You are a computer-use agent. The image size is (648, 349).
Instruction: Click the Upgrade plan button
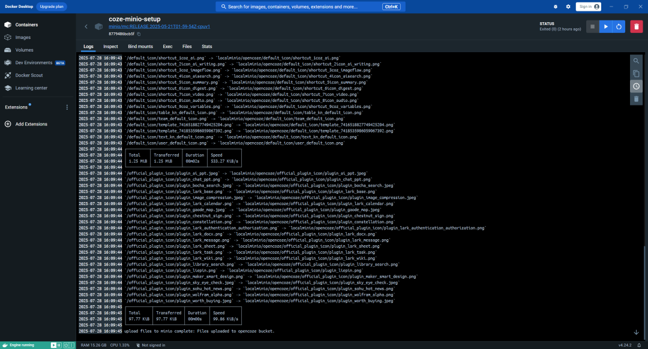[x=52, y=7]
